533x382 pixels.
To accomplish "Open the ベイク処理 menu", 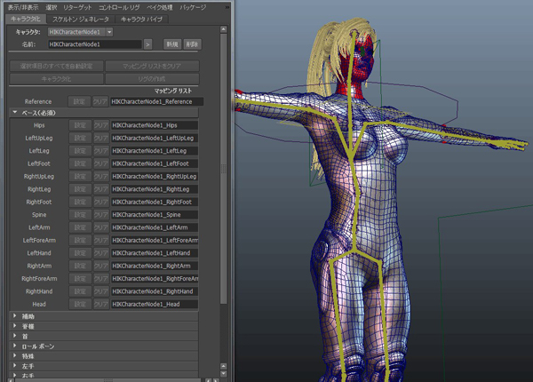I will tap(161, 6).
